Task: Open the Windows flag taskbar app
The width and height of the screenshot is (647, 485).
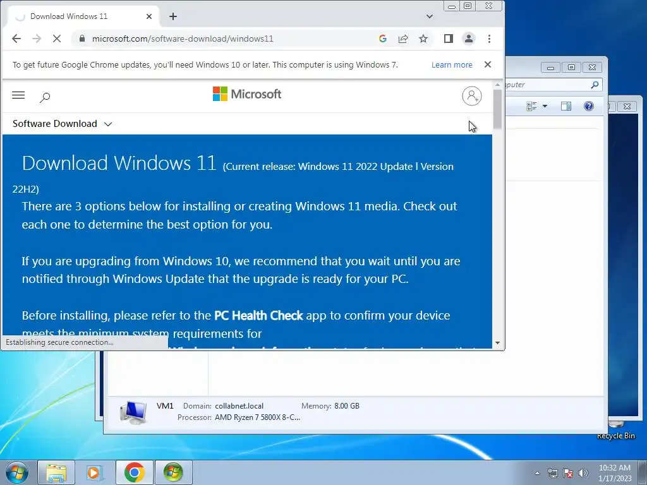Action: click(x=173, y=472)
